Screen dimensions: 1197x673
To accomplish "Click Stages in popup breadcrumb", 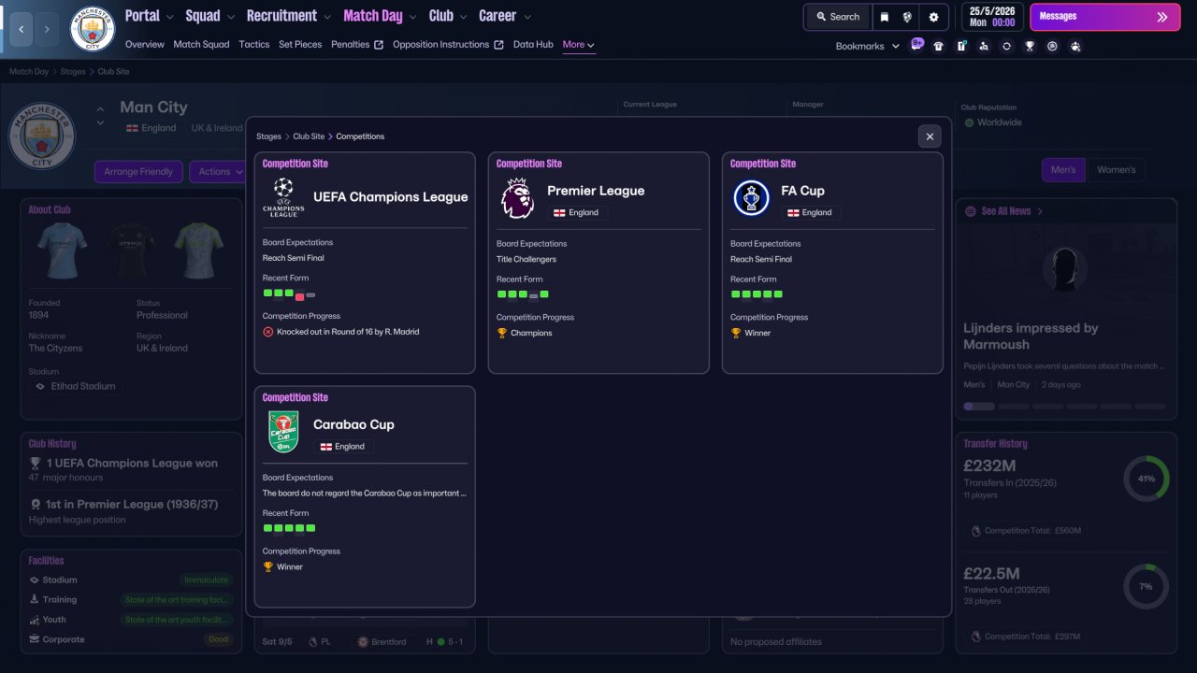I will (x=268, y=136).
